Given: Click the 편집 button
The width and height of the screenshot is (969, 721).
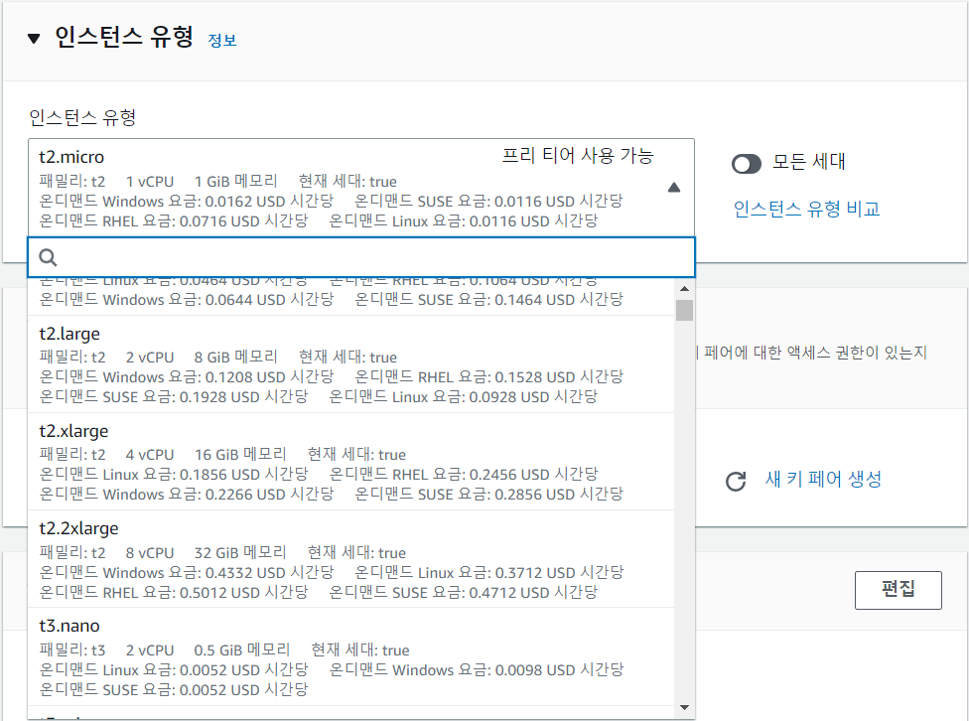Looking at the screenshot, I should tap(898, 590).
